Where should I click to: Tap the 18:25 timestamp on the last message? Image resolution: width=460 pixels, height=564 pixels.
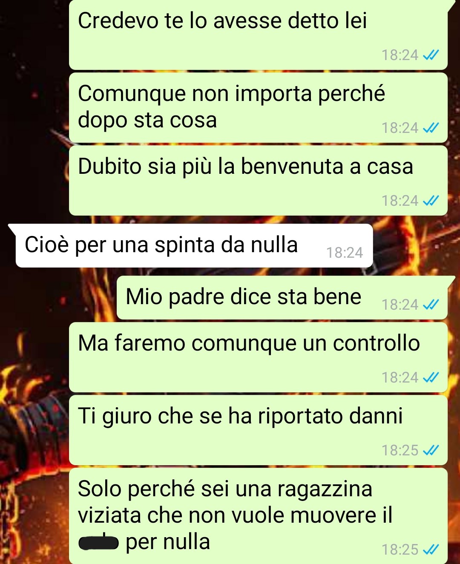coord(400,550)
